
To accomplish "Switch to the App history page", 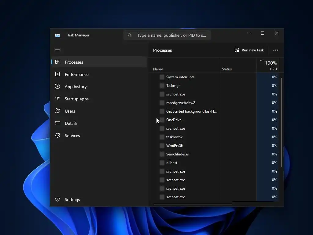I will point(99,87).
